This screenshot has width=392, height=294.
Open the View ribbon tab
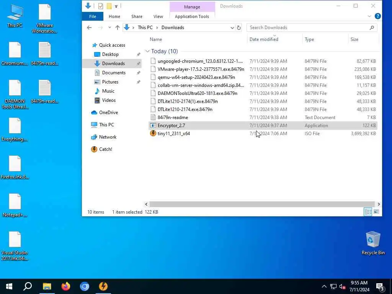click(158, 16)
